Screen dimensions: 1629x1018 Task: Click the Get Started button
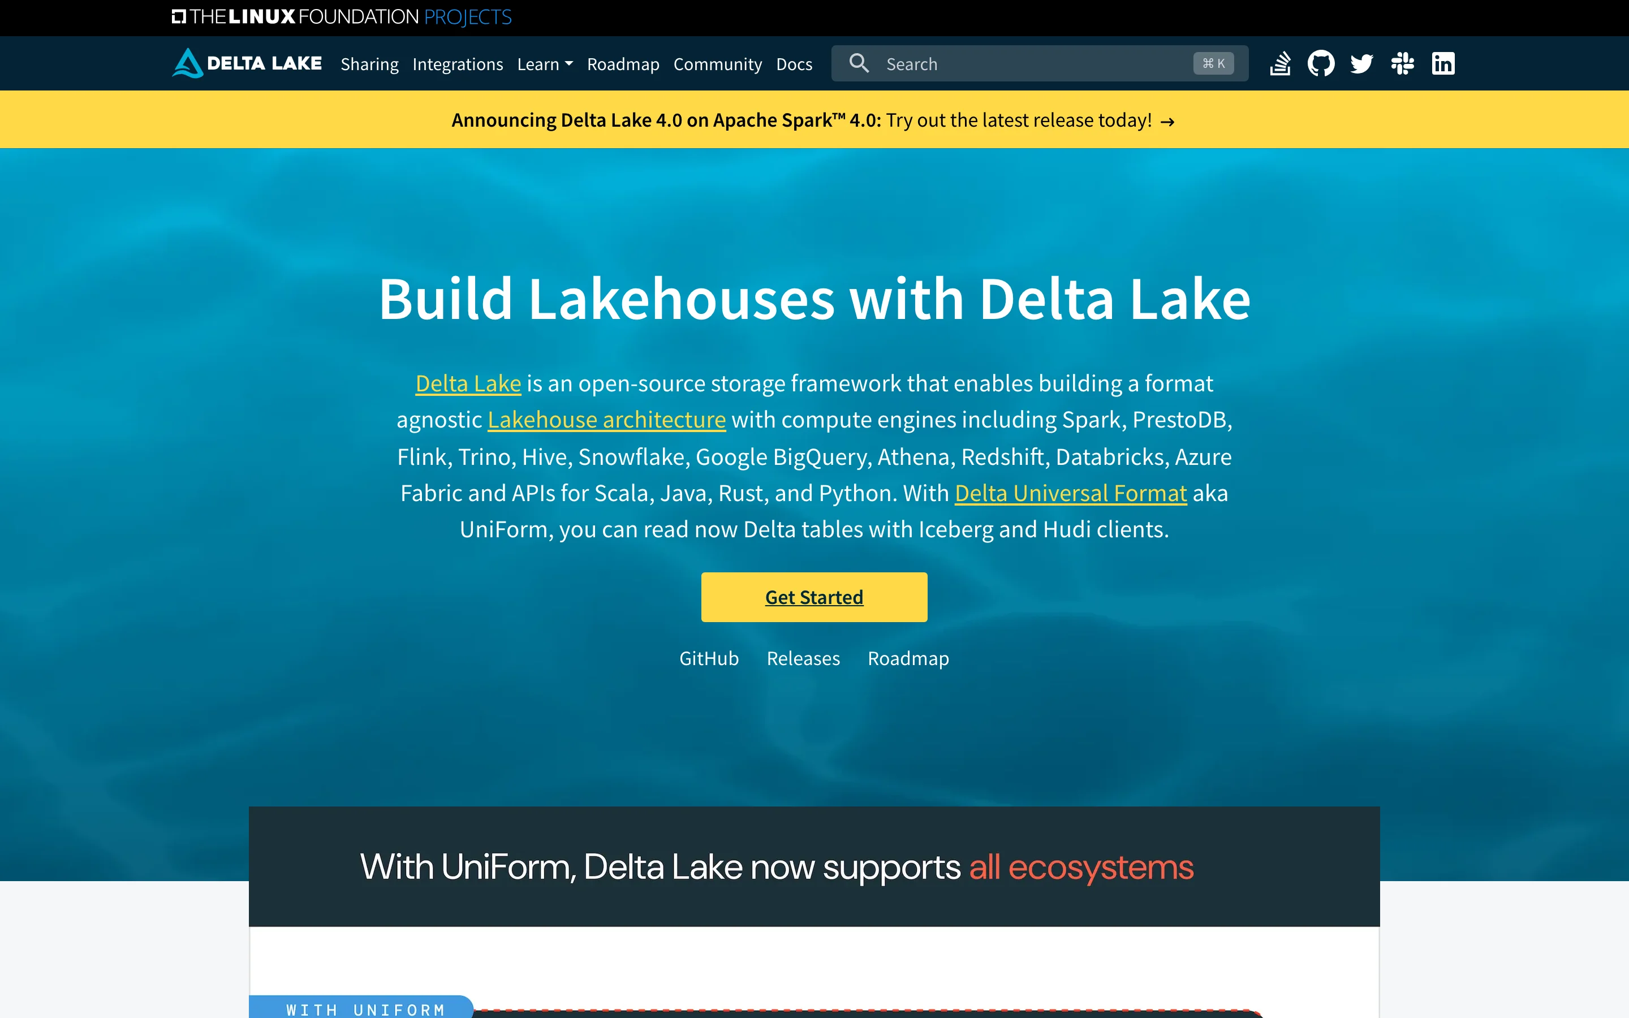814,597
